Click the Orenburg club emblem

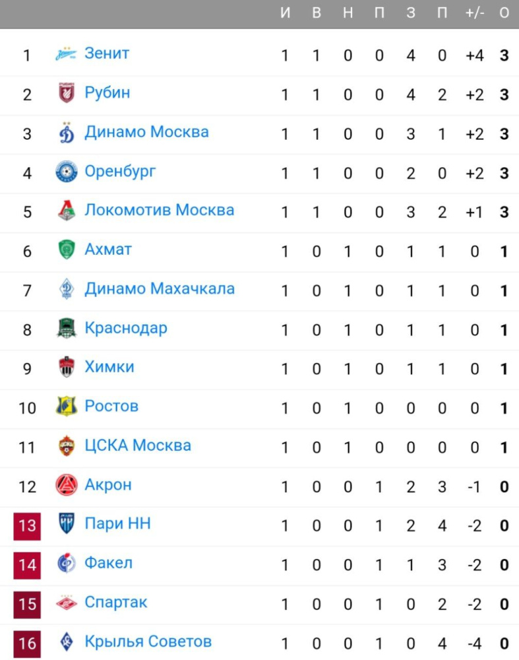(x=66, y=172)
